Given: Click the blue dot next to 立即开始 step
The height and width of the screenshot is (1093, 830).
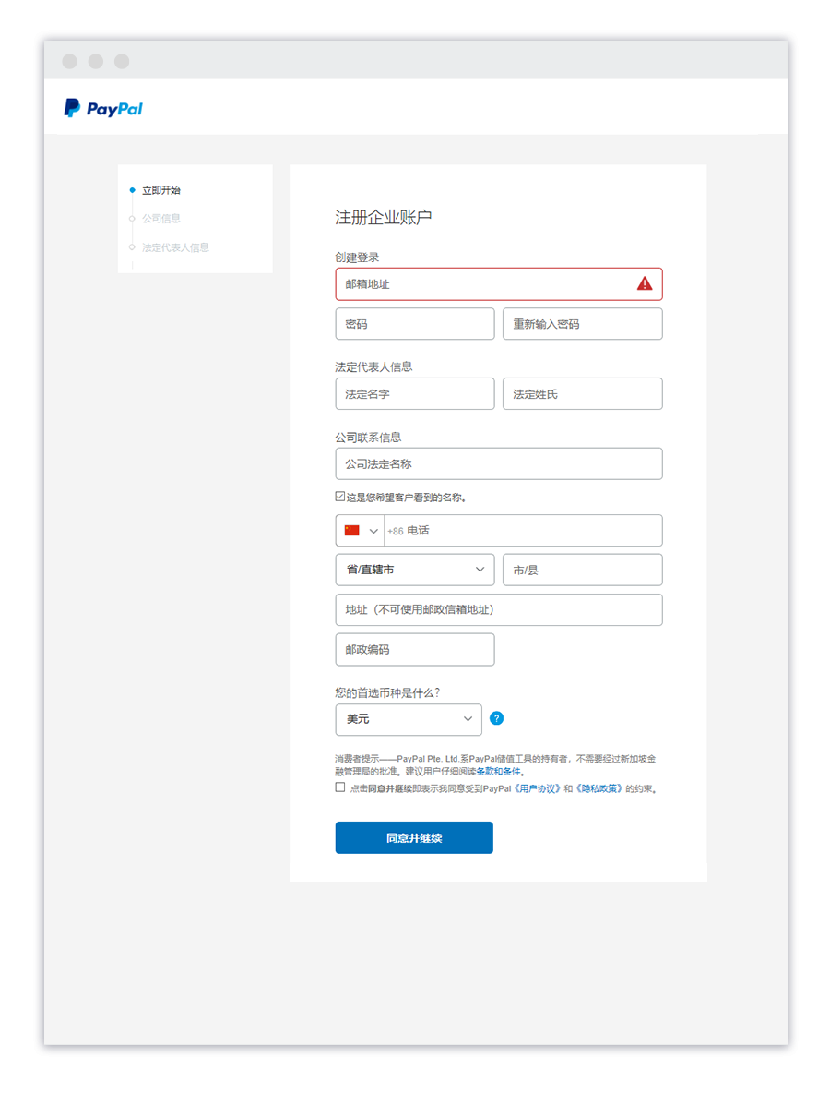Looking at the screenshot, I should pyautogui.click(x=132, y=190).
